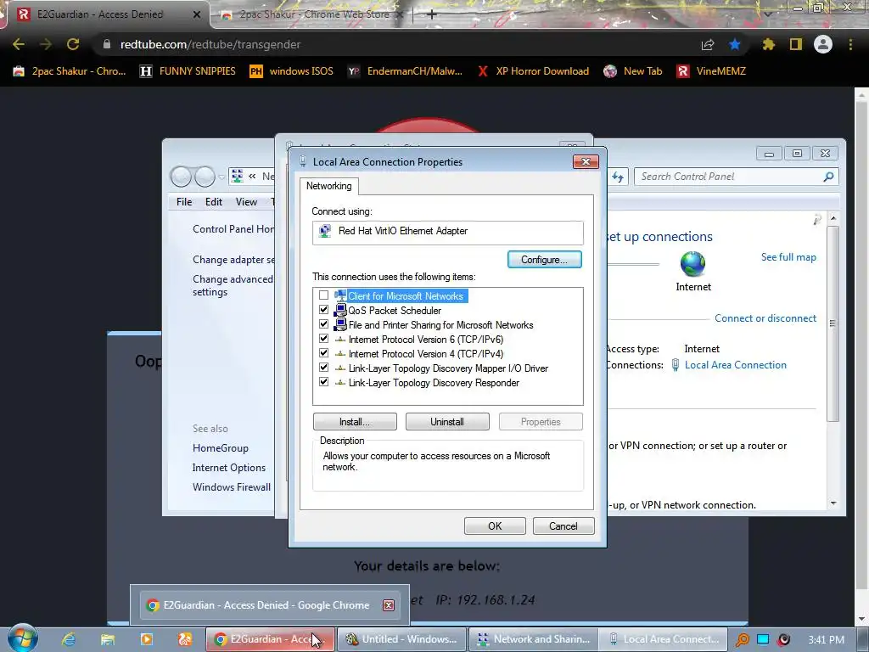Select the Red Hat VirtIO Ethernet Adapter field

[x=448, y=232]
